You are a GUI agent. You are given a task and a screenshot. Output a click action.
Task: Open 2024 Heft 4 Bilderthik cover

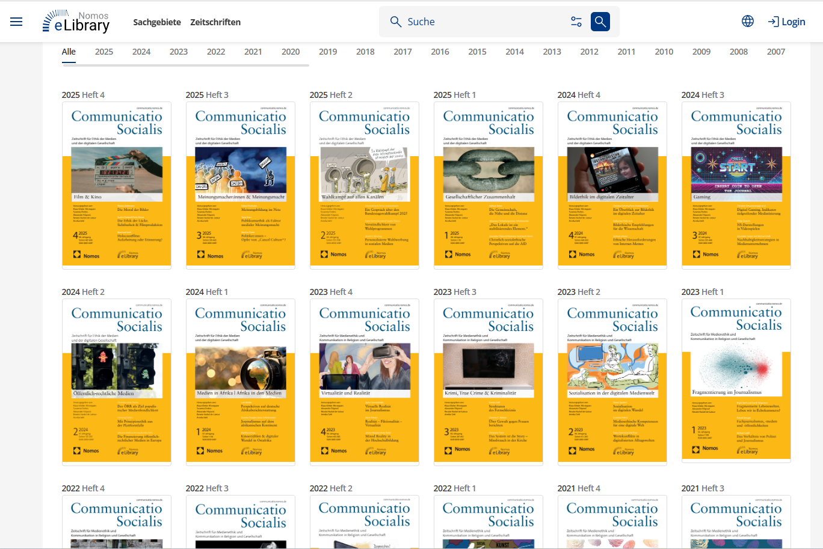coord(612,185)
